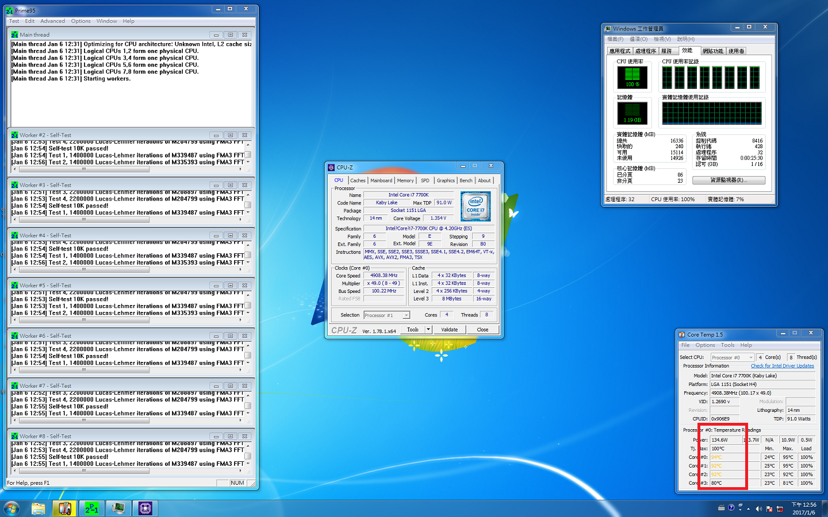The height and width of the screenshot is (517, 828).
Task: Select Task Manager's 處理程序 tab
Action: [646, 51]
